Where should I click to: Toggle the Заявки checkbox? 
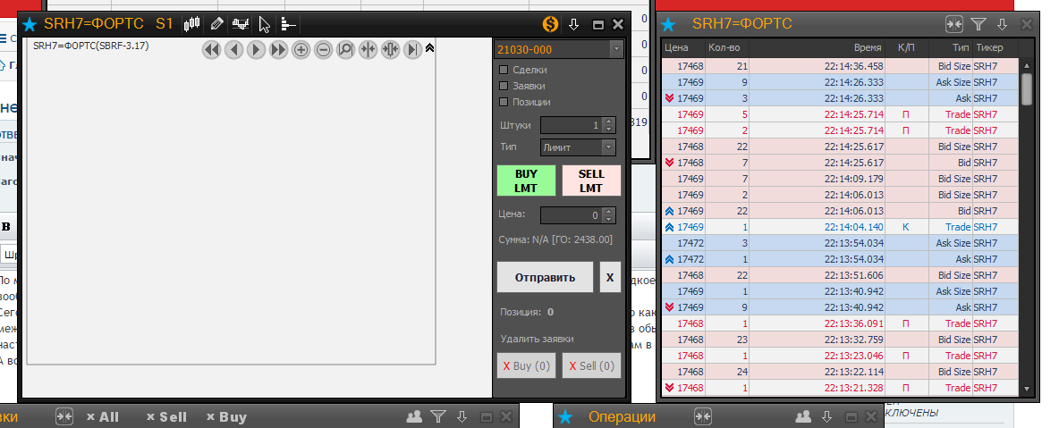504,86
